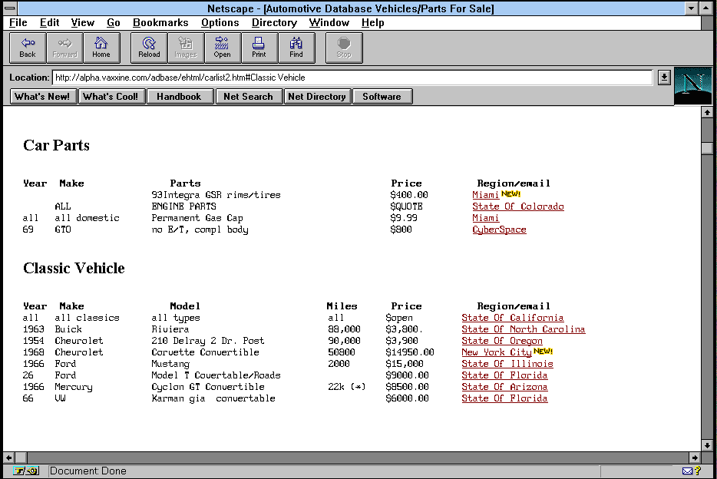Click the Corvette Convertible model text
The height and width of the screenshot is (479, 717).
tap(205, 352)
